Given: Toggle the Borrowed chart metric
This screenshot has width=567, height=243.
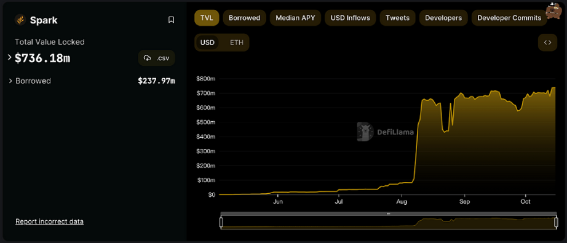Looking at the screenshot, I should click(x=244, y=18).
